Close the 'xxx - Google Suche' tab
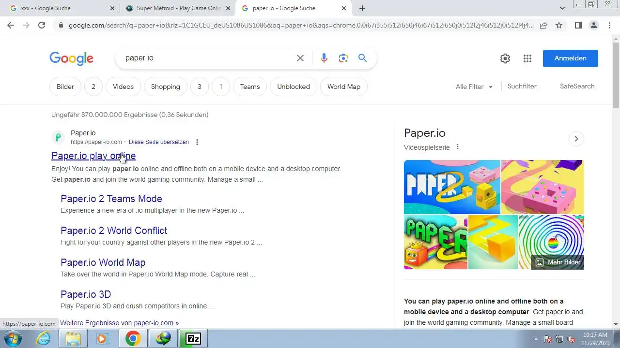 pyautogui.click(x=112, y=8)
